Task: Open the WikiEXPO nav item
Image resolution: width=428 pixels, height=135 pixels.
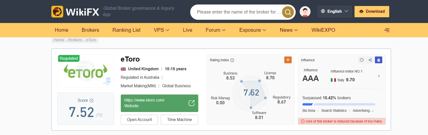Action: 323,30
